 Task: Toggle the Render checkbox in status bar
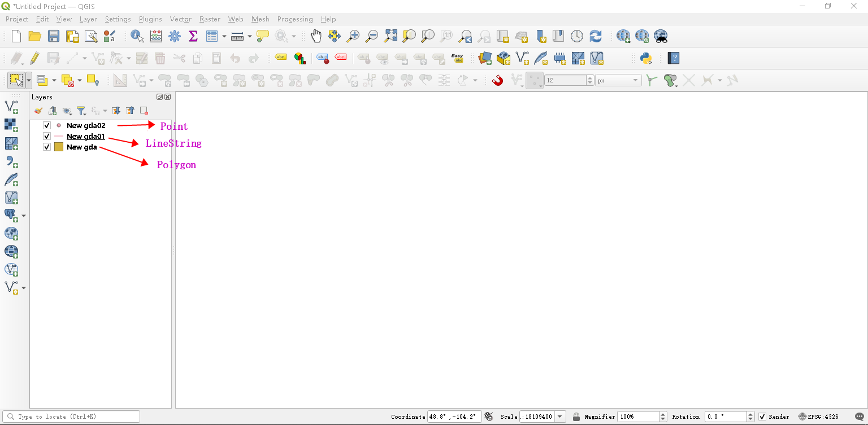[762, 417]
